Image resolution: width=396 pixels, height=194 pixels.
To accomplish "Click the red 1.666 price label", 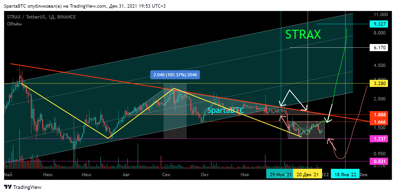I will pyautogui.click(x=379, y=122).
